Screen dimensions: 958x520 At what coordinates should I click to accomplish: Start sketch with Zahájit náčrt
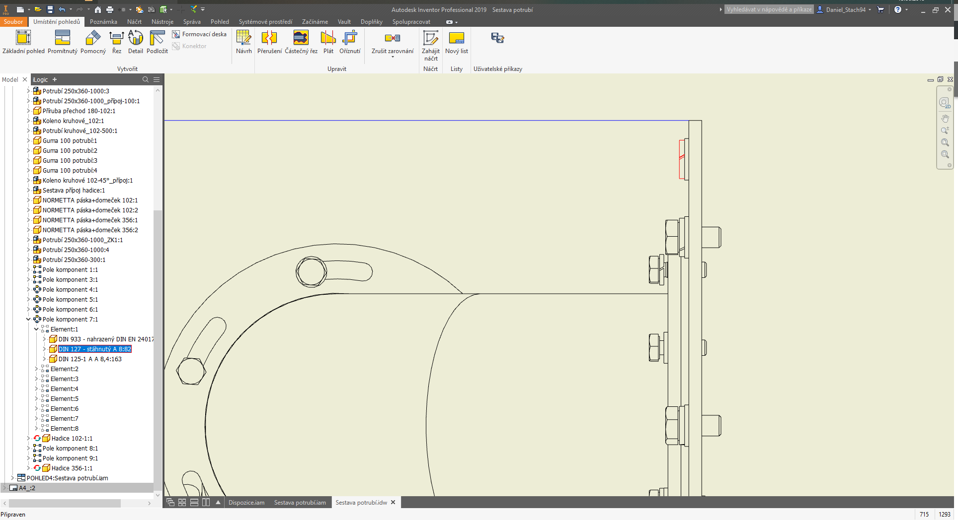(x=431, y=45)
